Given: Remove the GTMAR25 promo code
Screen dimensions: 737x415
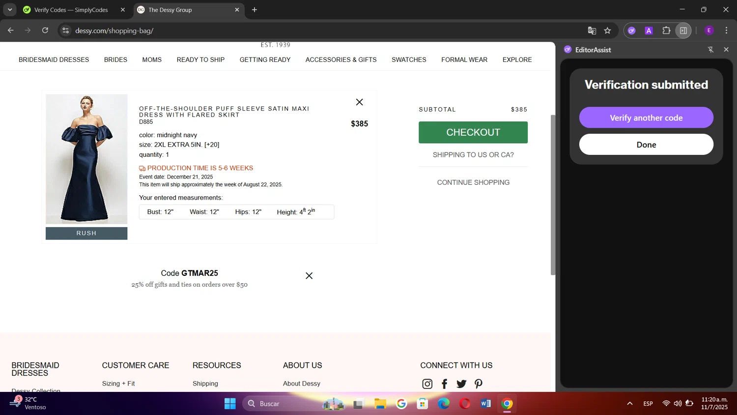Looking at the screenshot, I should [309, 276].
